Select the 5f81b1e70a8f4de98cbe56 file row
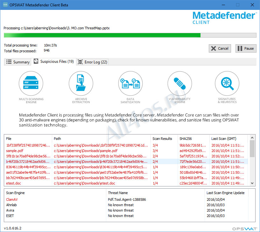This screenshot has height=232, width=260. pos(126,156)
